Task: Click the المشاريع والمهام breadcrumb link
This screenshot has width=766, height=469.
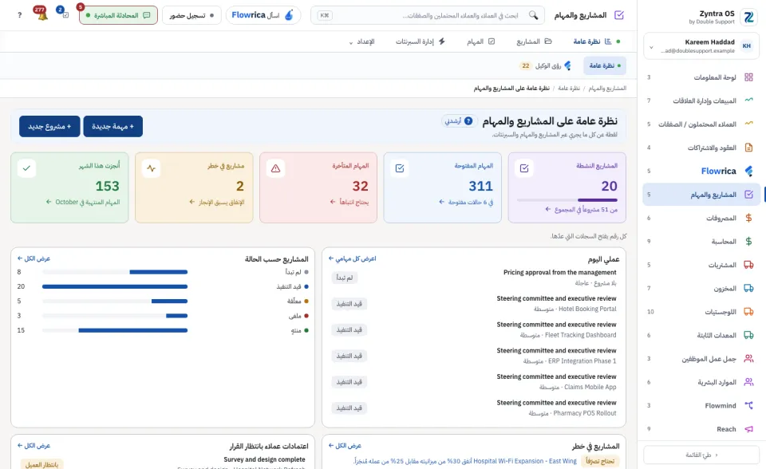Action: (x=607, y=88)
